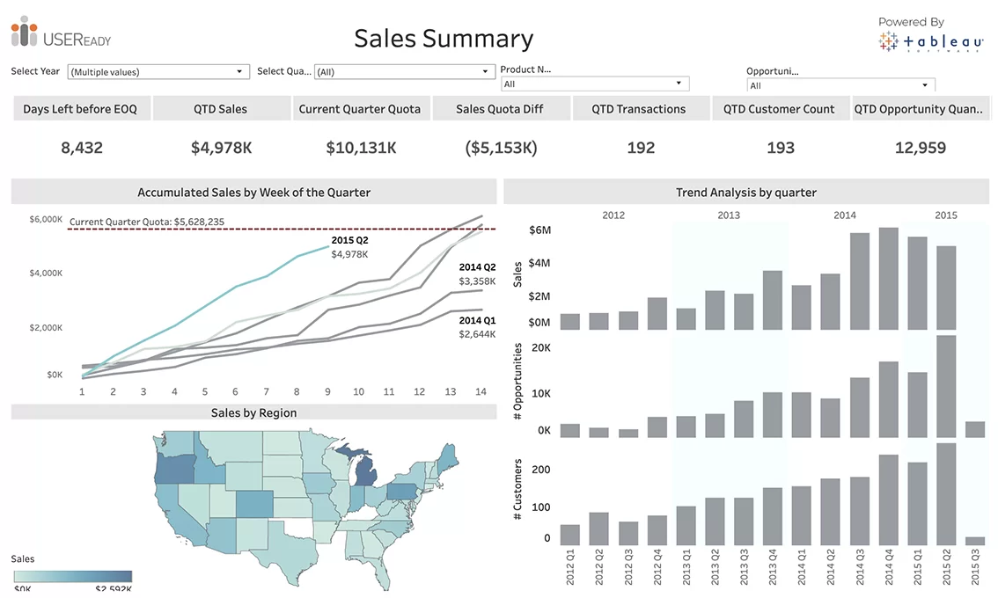This screenshot has width=998, height=598.
Task: Select the 2015 Q2 line label
Action: click(x=349, y=240)
